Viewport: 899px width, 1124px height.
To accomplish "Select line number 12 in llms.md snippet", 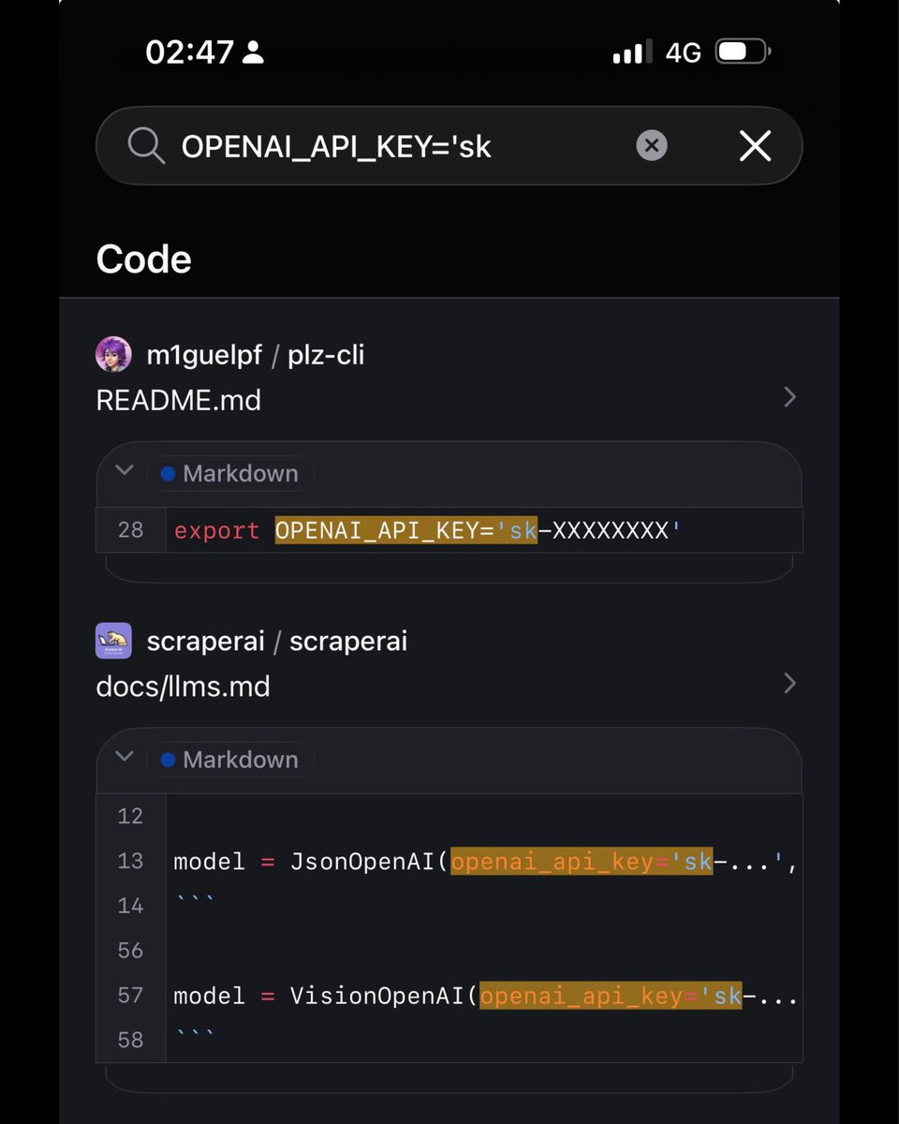I will [131, 817].
